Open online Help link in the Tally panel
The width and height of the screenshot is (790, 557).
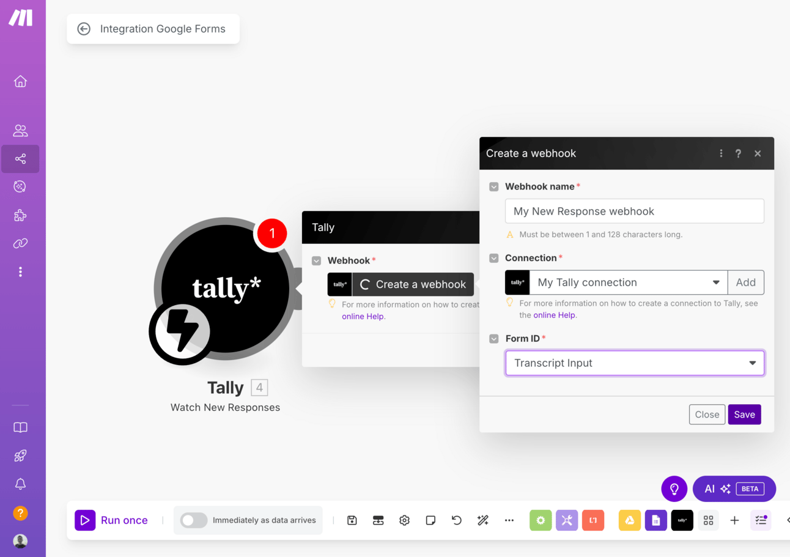coord(363,317)
